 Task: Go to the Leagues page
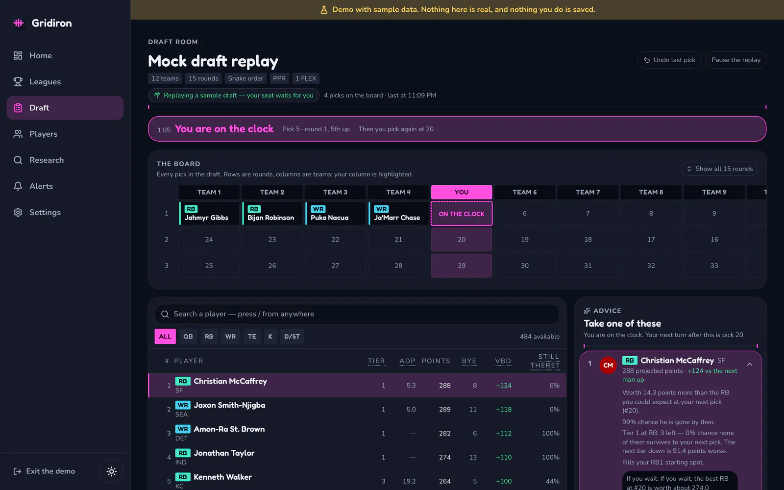[65, 82]
